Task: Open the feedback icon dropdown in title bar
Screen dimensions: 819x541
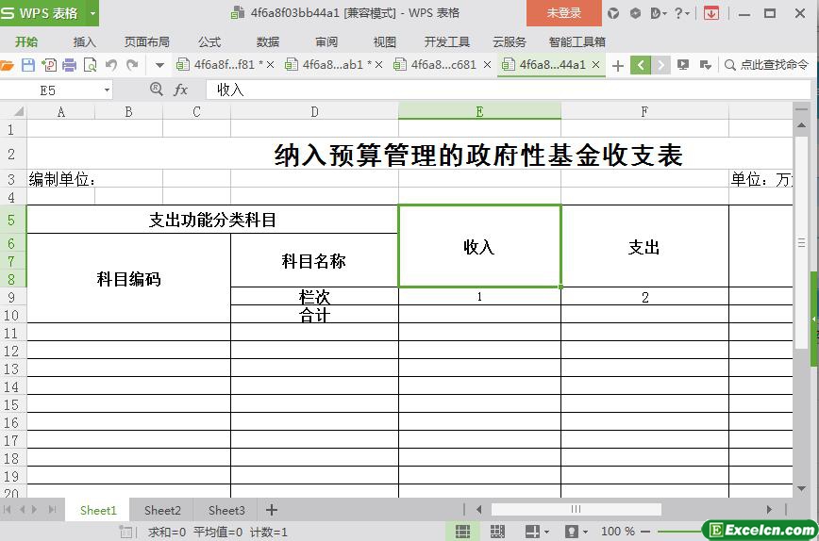Action: (659, 13)
